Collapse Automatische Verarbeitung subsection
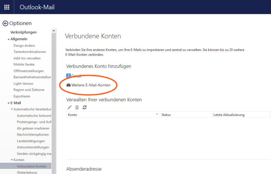The width and height of the screenshot is (271, 174). (x=12, y=109)
